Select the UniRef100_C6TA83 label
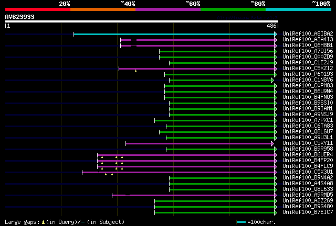The width and height of the screenshot is (336, 226). click(308, 126)
